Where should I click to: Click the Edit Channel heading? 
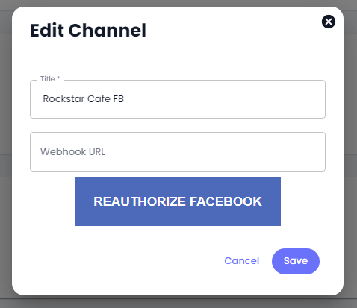(88, 31)
